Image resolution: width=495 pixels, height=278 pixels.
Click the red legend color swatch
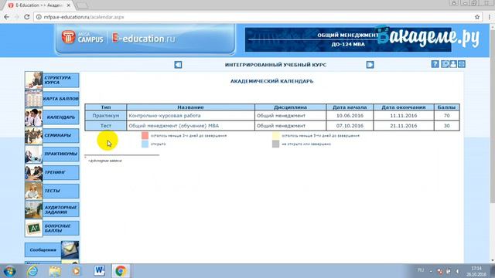click(145, 136)
